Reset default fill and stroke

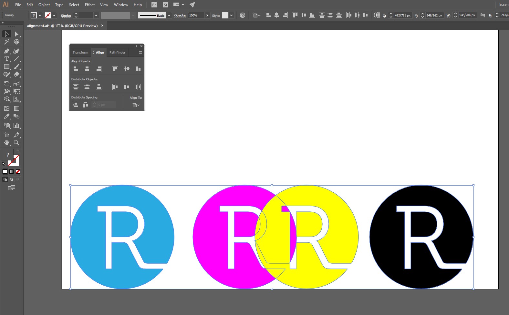[x=4, y=164]
